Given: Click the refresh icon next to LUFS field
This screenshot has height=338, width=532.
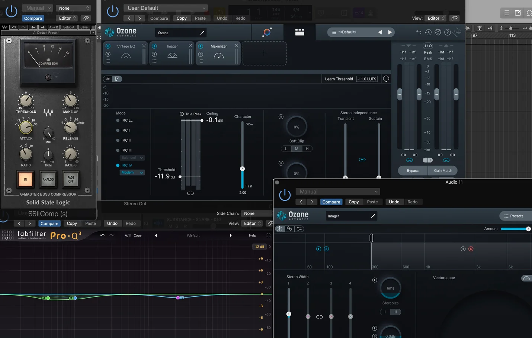Looking at the screenshot, I should point(386,79).
